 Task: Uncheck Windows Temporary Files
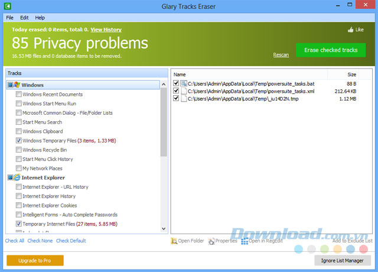tap(18, 141)
